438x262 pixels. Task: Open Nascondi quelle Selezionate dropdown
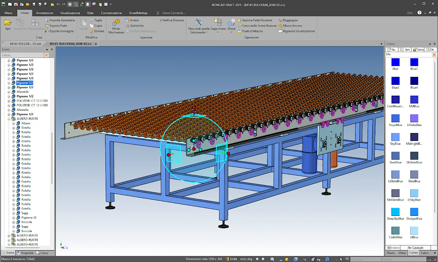pyautogui.click(x=206, y=33)
